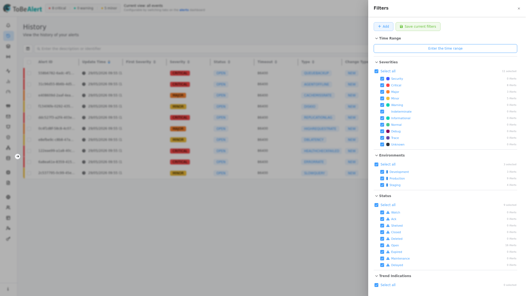526x296 pixels.
Task: Click the Debug severity color dot
Action: pyautogui.click(x=388, y=131)
